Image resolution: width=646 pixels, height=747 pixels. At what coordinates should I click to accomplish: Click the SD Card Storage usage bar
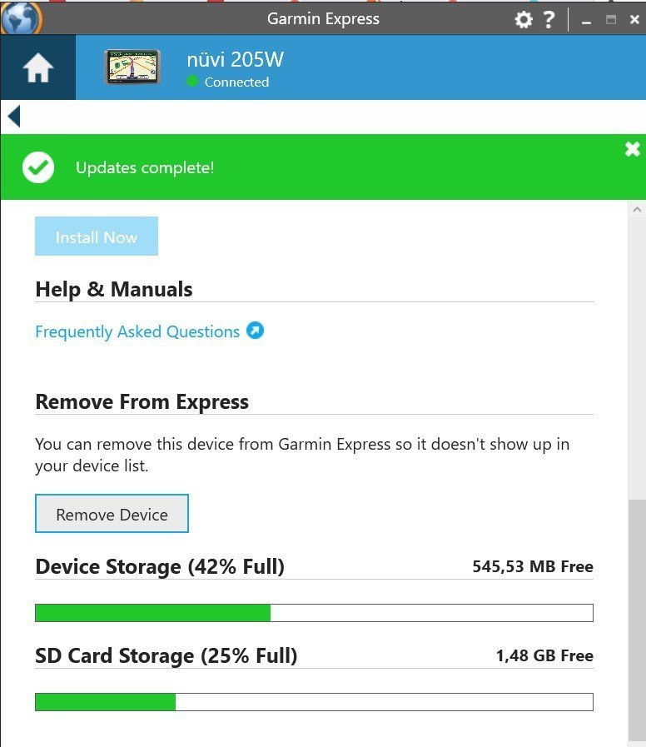click(x=314, y=702)
